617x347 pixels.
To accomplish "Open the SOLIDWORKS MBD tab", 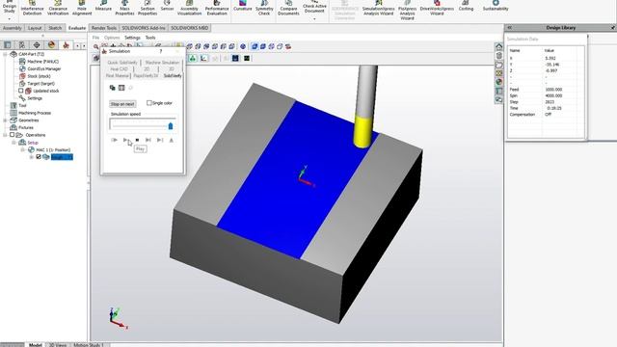I will (189, 28).
